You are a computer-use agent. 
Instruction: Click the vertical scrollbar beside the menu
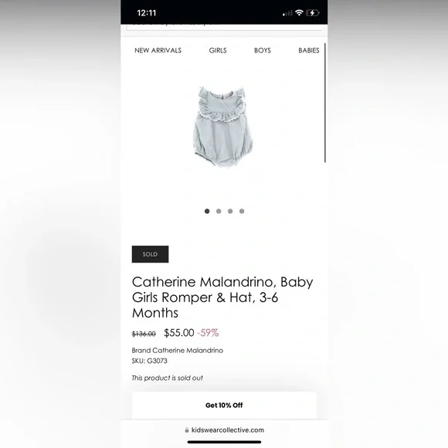pos(325,103)
